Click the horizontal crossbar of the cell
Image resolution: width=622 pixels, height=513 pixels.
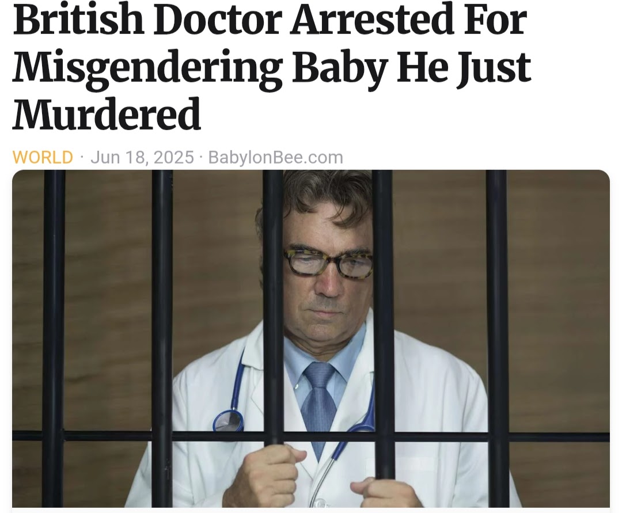click(x=311, y=436)
